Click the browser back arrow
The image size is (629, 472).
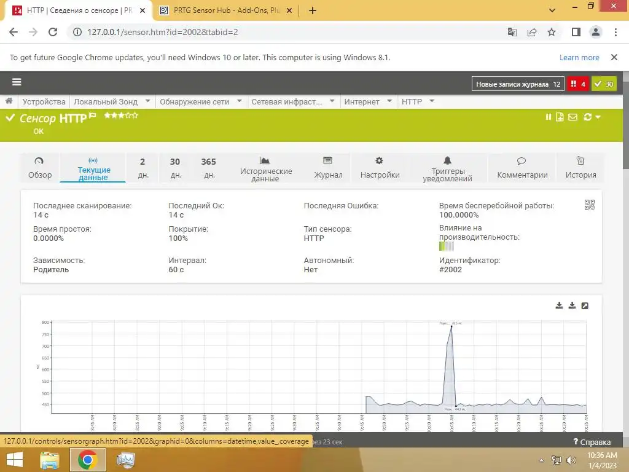click(14, 32)
